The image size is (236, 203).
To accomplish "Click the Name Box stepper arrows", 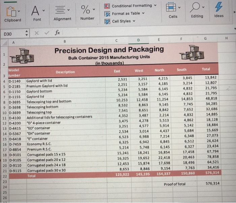I will pos(27,33).
